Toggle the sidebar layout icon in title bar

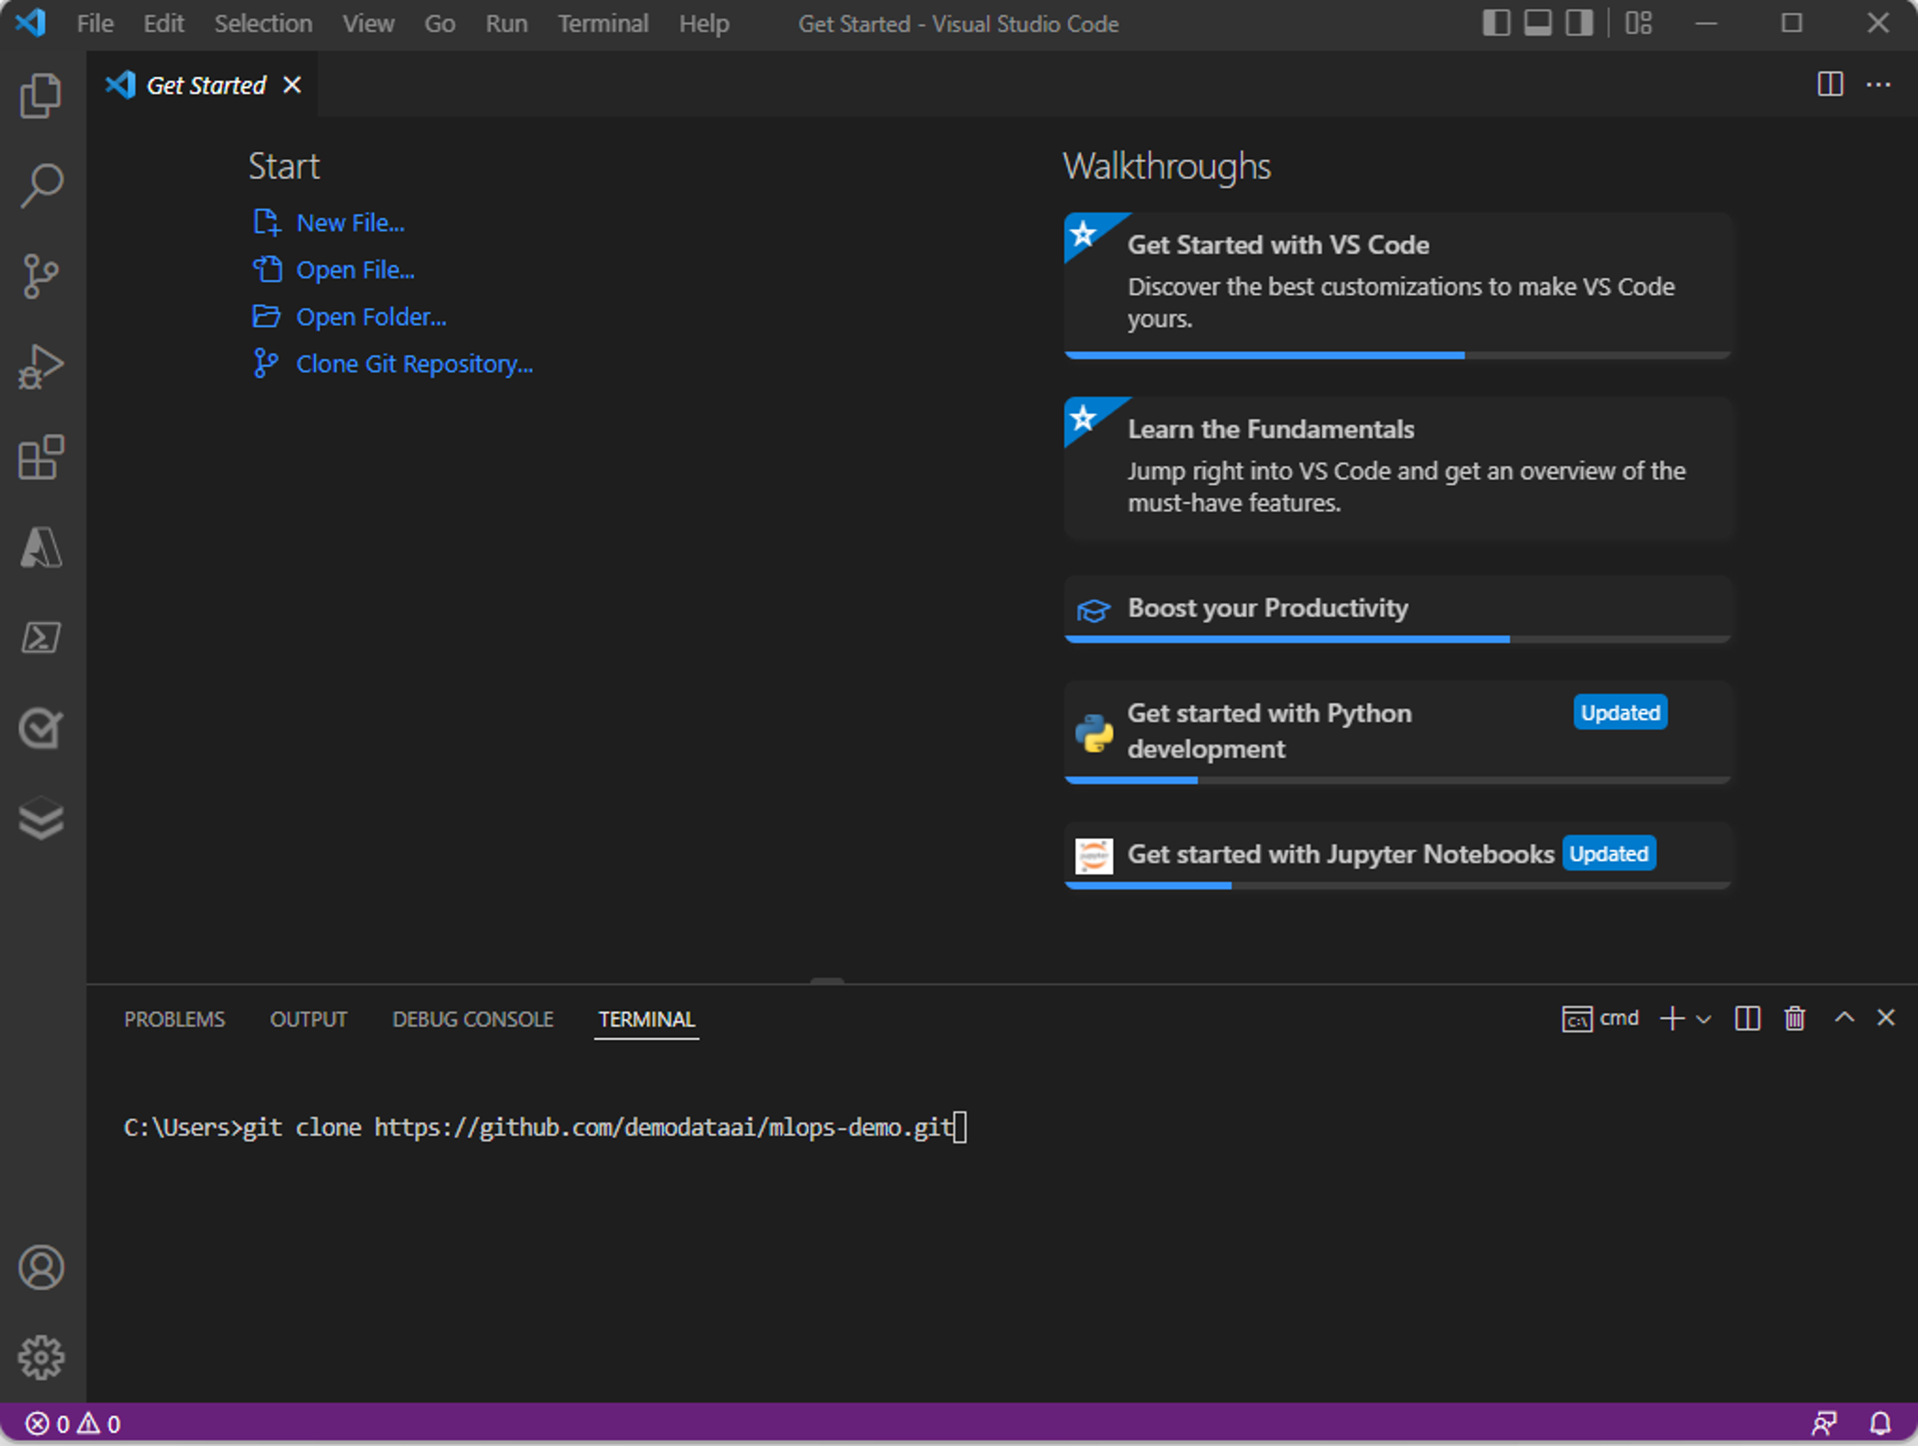coord(1494,23)
